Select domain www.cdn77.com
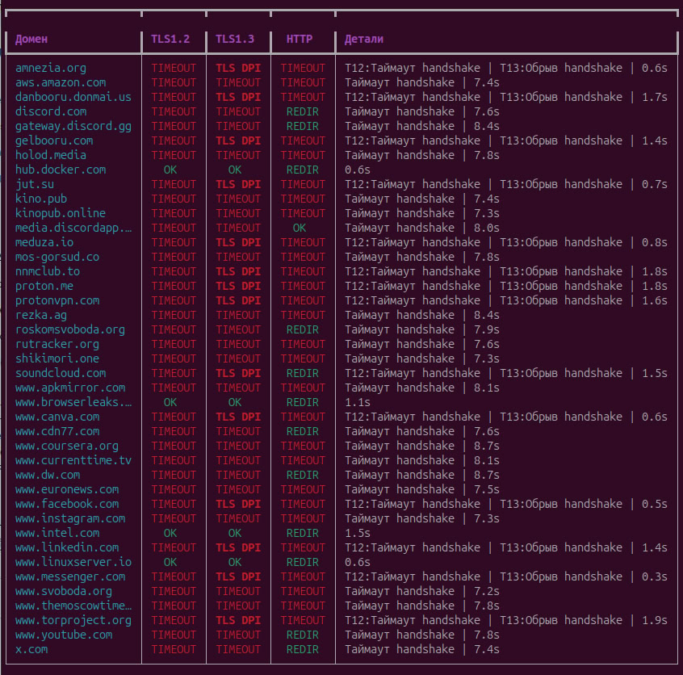 (x=57, y=431)
